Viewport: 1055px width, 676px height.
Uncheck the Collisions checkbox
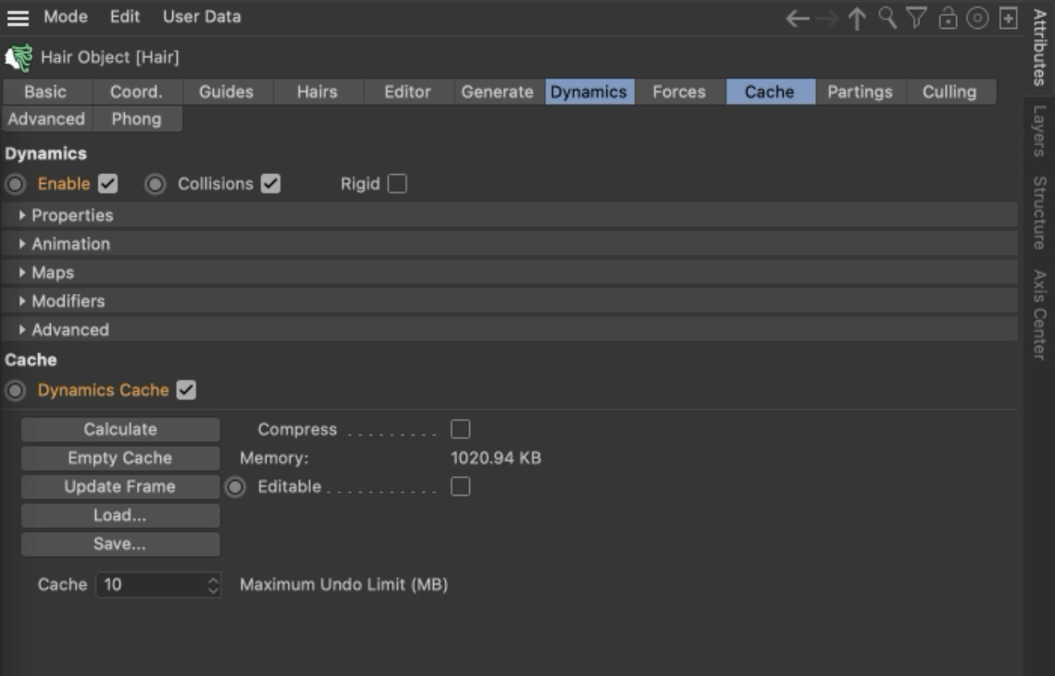coord(270,184)
